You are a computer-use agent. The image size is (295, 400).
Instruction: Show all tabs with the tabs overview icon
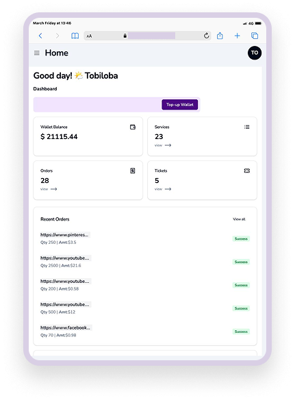pos(255,36)
